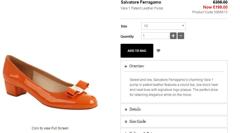Click the Size dropdown's caret arrow
This screenshot has width=240, height=133.
pos(183,26)
